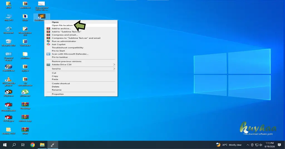Choose Delete from the context menu
Image resolution: width=285 pixels, height=149 pixels.
(81, 87)
